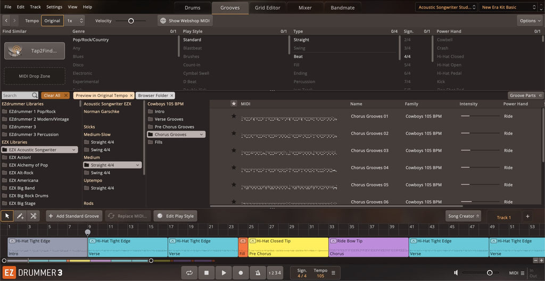The image size is (545, 281).
Task: Expand the Chorus block options arrow
Action: pos(333,241)
